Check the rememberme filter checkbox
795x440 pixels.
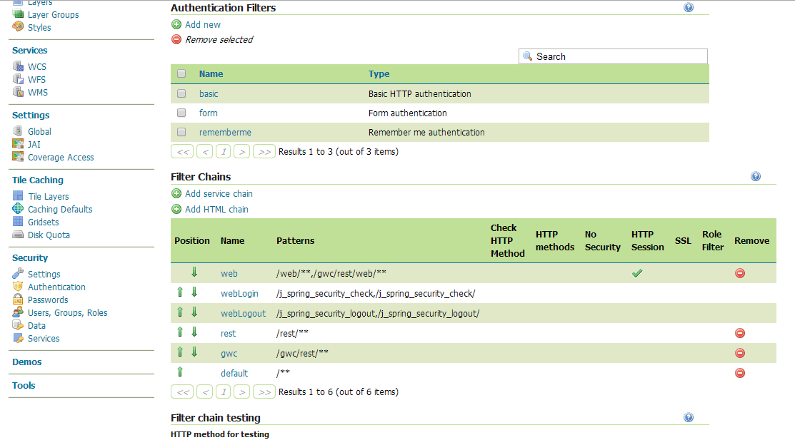pyautogui.click(x=181, y=132)
